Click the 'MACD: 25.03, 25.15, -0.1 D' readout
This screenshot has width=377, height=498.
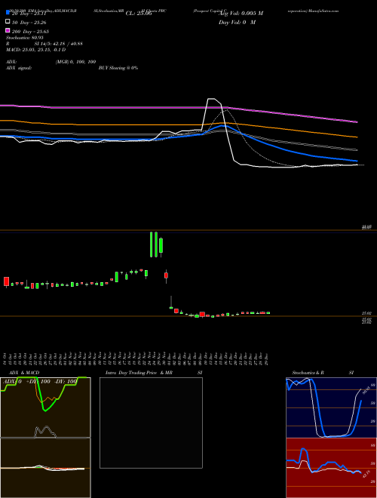pyautogui.click(x=36, y=50)
